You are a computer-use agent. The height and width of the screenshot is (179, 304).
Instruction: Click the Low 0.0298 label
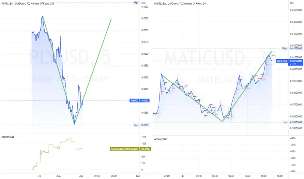point(141,125)
